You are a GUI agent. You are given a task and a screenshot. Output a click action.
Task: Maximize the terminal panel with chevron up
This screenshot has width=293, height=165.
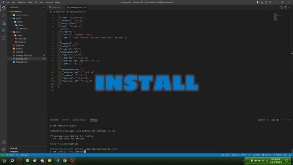coord(285,120)
